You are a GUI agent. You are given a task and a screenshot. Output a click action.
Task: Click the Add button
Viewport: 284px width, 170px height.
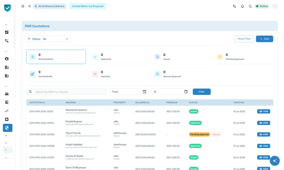[x=264, y=39]
